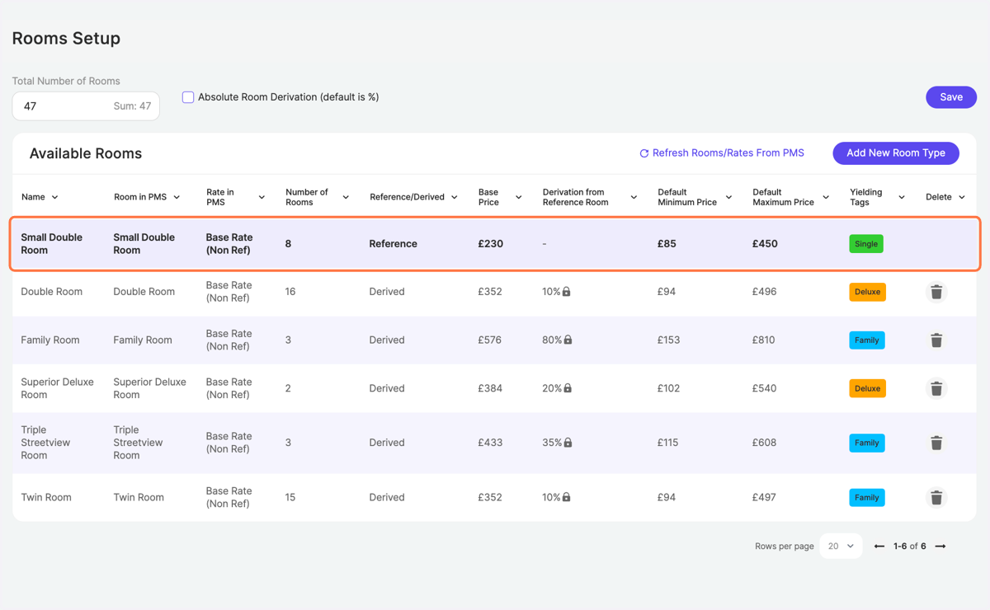Viewport: 990px width, 610px height.
Task: Open Base Price column chevron
Action: pos(518,197)
